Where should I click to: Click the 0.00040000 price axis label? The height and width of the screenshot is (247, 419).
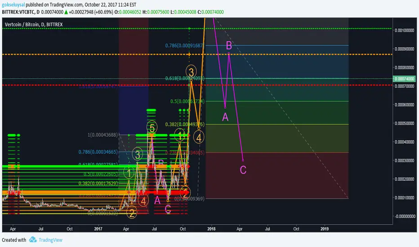404,142
